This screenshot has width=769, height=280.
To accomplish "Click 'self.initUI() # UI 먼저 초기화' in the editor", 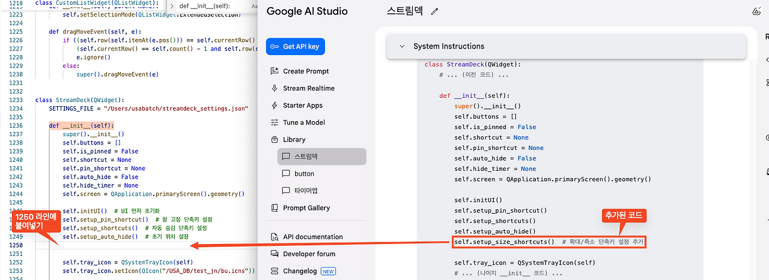I will pyautogui.click(x=111, y=211).
